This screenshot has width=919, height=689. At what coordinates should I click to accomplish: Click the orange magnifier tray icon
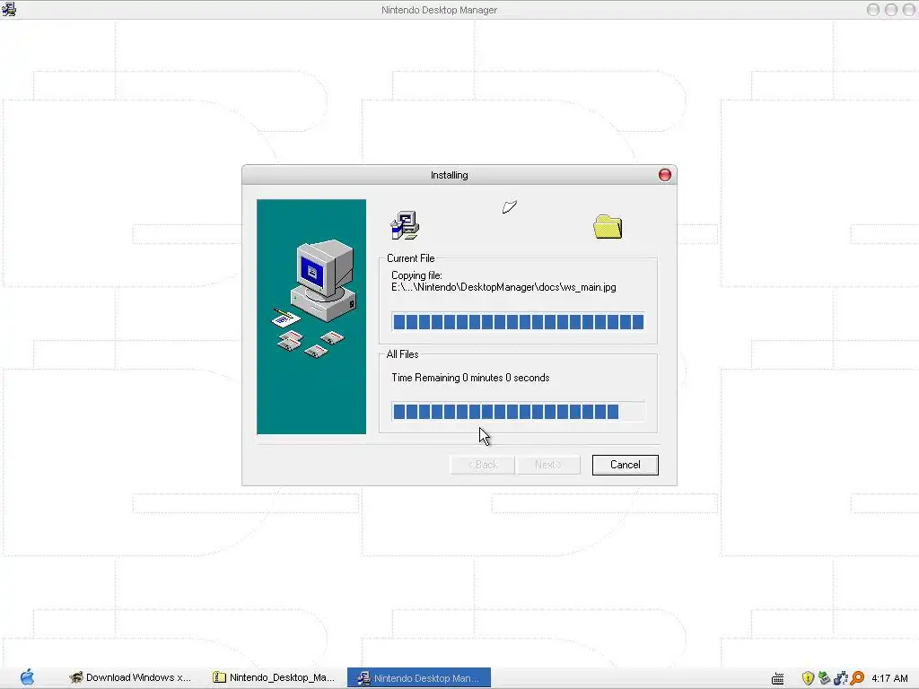coord(857,678)
